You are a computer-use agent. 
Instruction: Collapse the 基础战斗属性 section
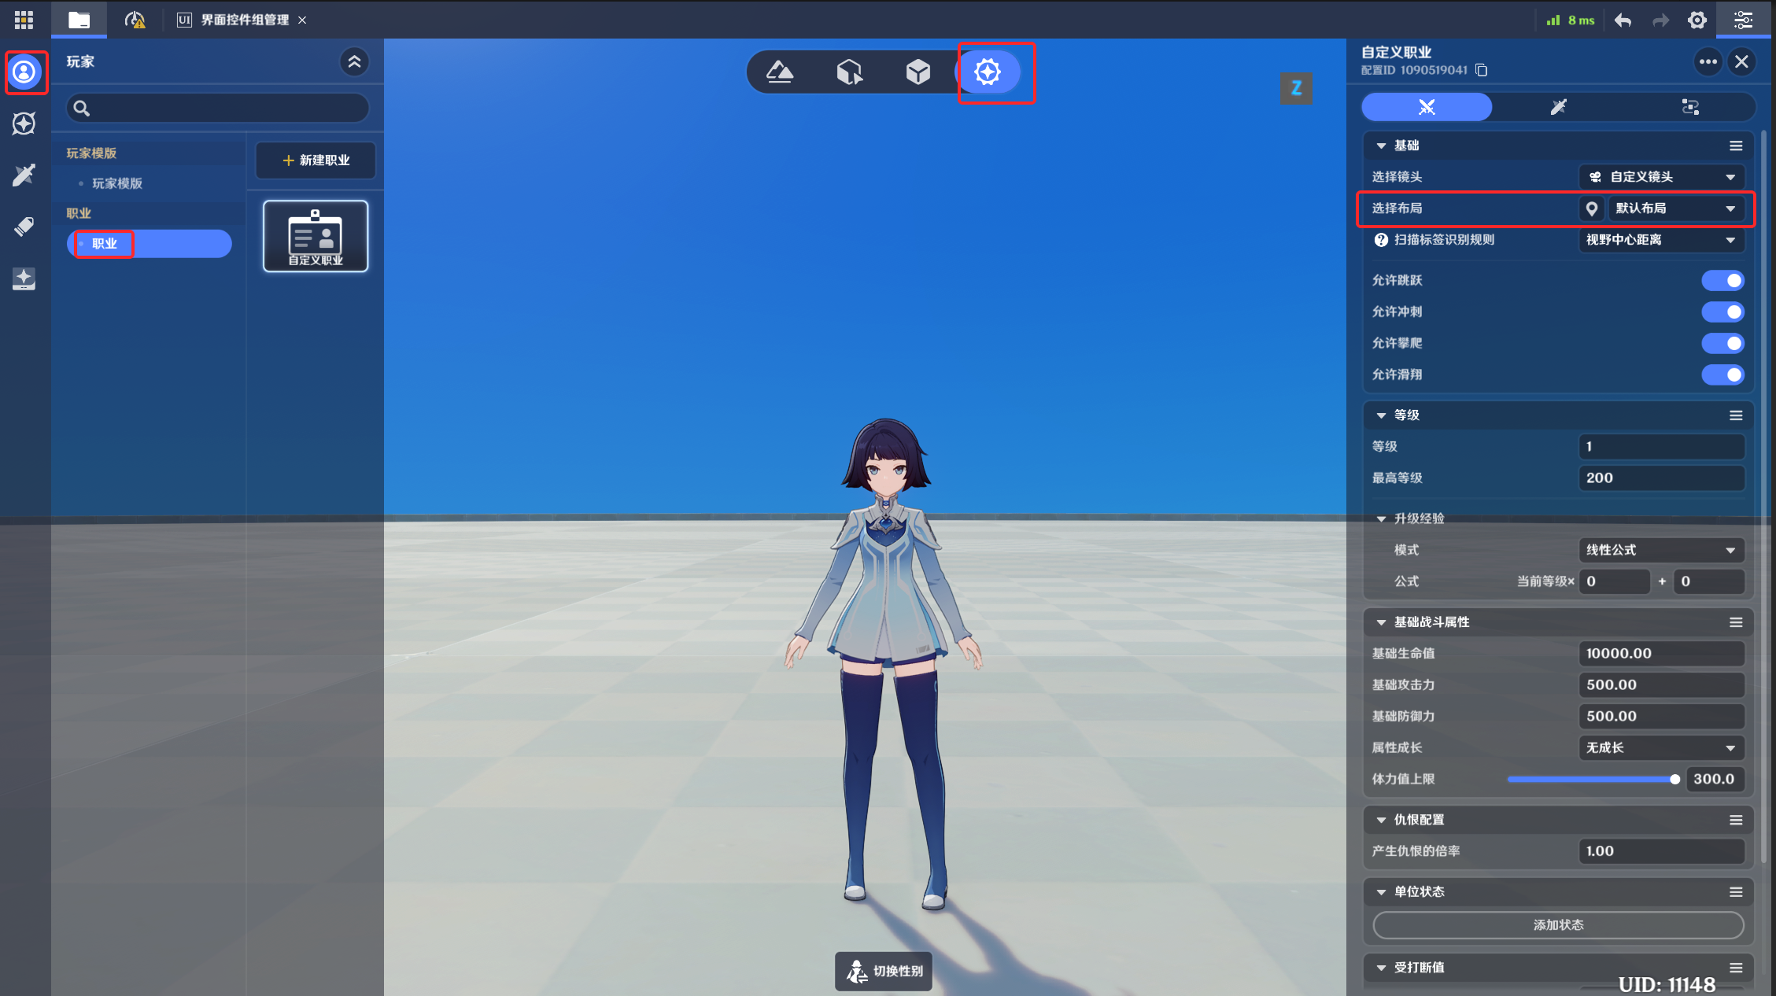click(x=1381, y=622)
